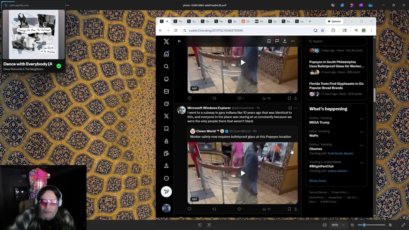
Task: Open more options for WaPo trend
Action: (x=362, y=132)
